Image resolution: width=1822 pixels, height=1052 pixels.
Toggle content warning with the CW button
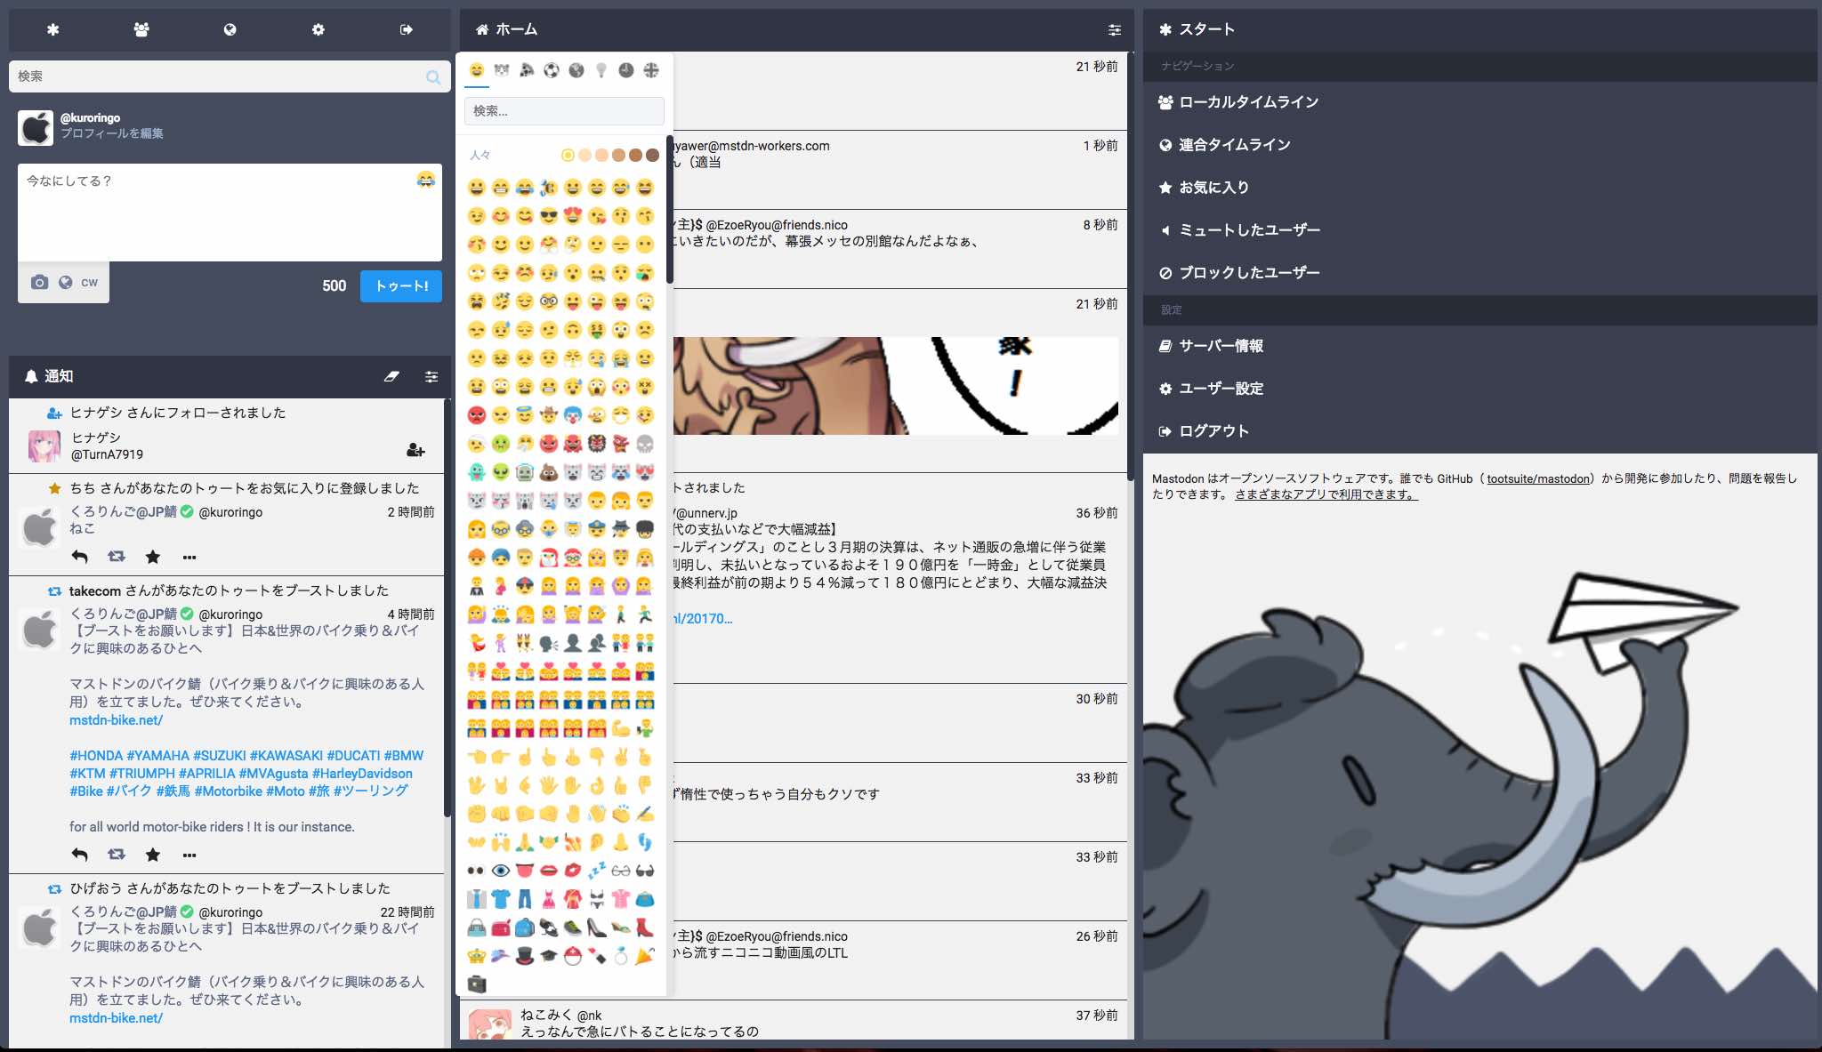click(88, 282)
